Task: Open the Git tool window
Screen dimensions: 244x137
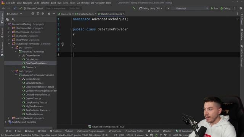Action: [x=9, y=131]
